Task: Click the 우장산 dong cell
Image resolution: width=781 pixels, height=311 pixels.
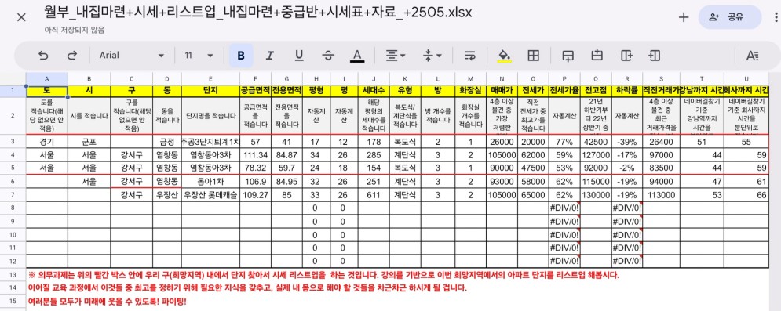Action: click(x=167, y=195)
